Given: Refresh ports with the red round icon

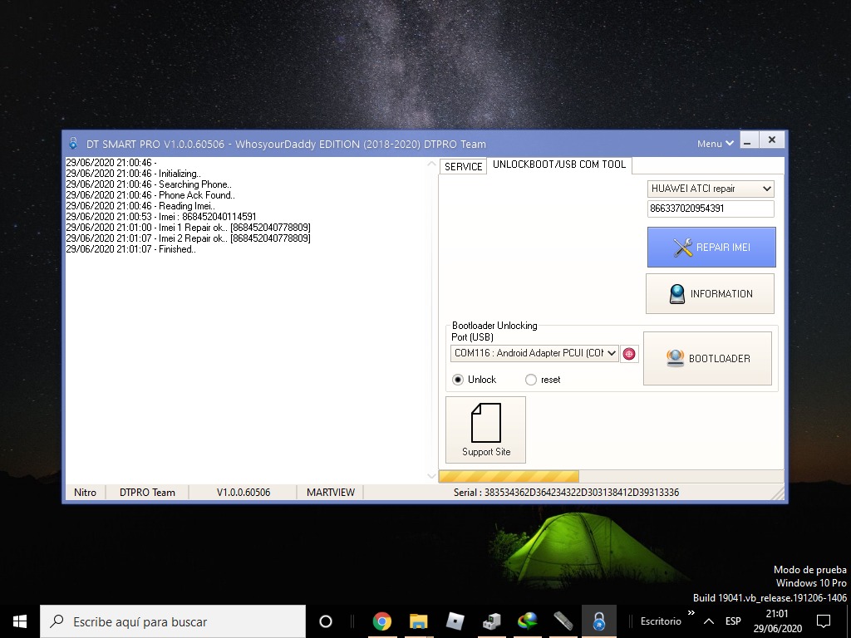Looking at the screenshot, I should click(x=629, y=354).
